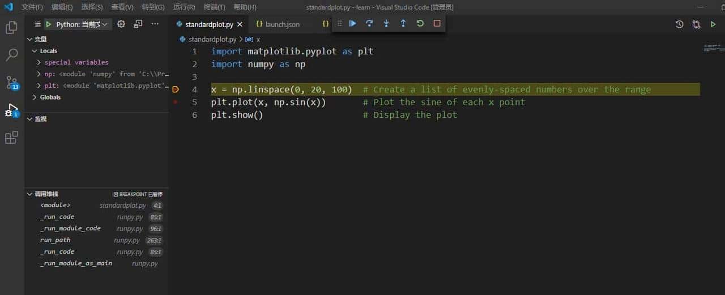The height and width of the screenshot is (295, 725).
Task: Click the BREAKPOINT 已暂停 status label
Action: (x=138, y=194)
